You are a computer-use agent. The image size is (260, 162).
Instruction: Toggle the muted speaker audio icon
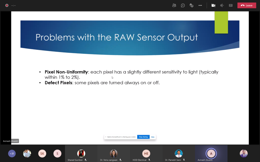click(222, 5)
